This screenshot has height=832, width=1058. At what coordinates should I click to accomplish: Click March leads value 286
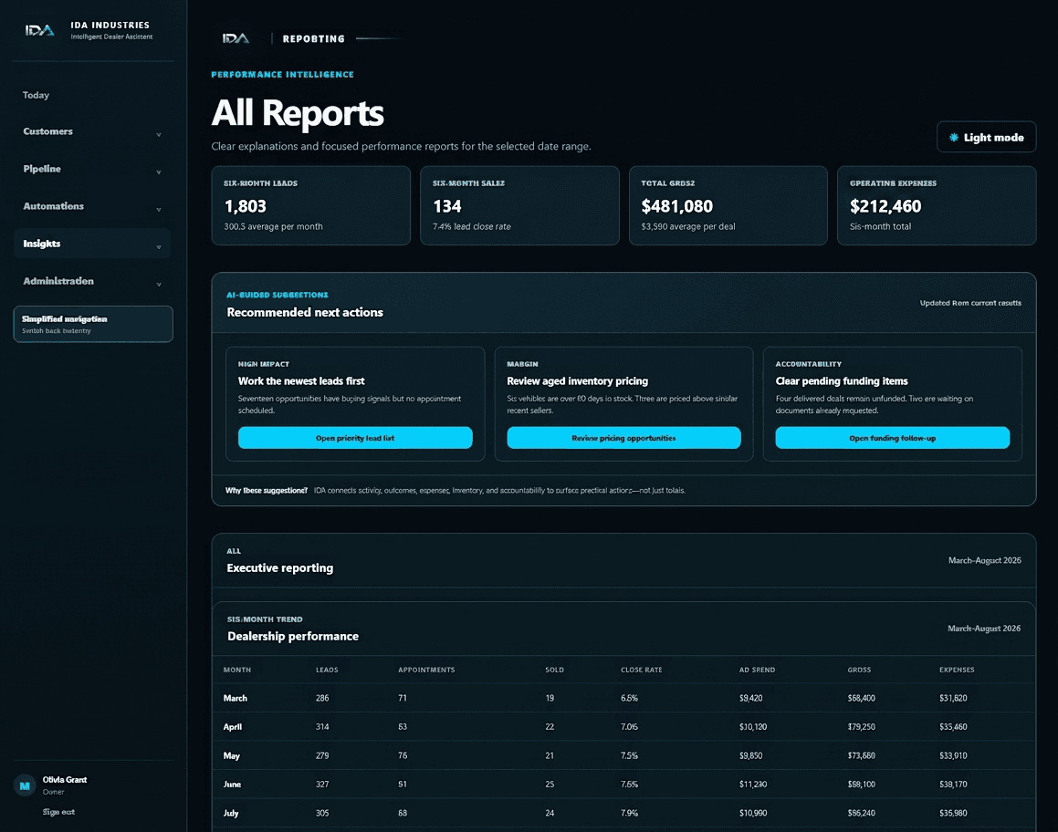322,698
